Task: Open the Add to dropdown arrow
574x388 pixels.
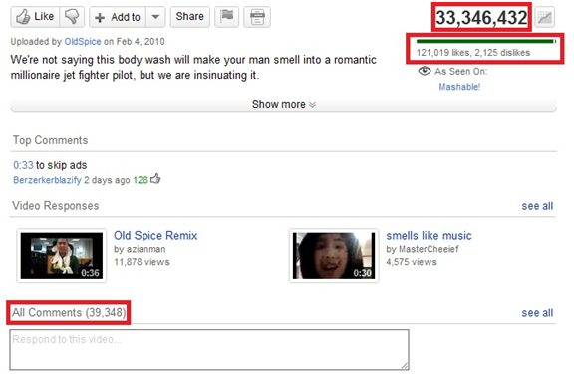Action: 155,17
